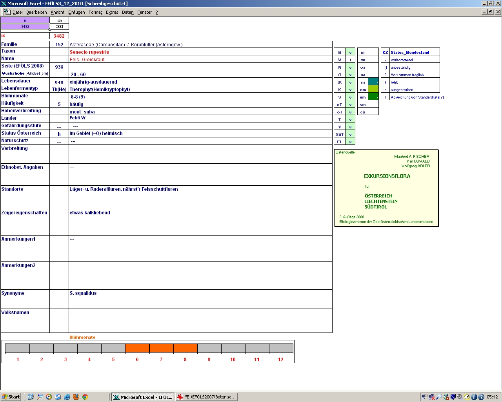
Task: Click the blue 'i' info tray icon
Action: click(474, 397)
